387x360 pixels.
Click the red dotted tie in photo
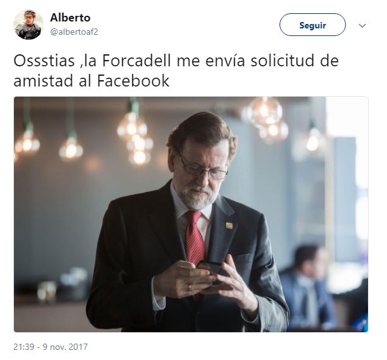195,237
